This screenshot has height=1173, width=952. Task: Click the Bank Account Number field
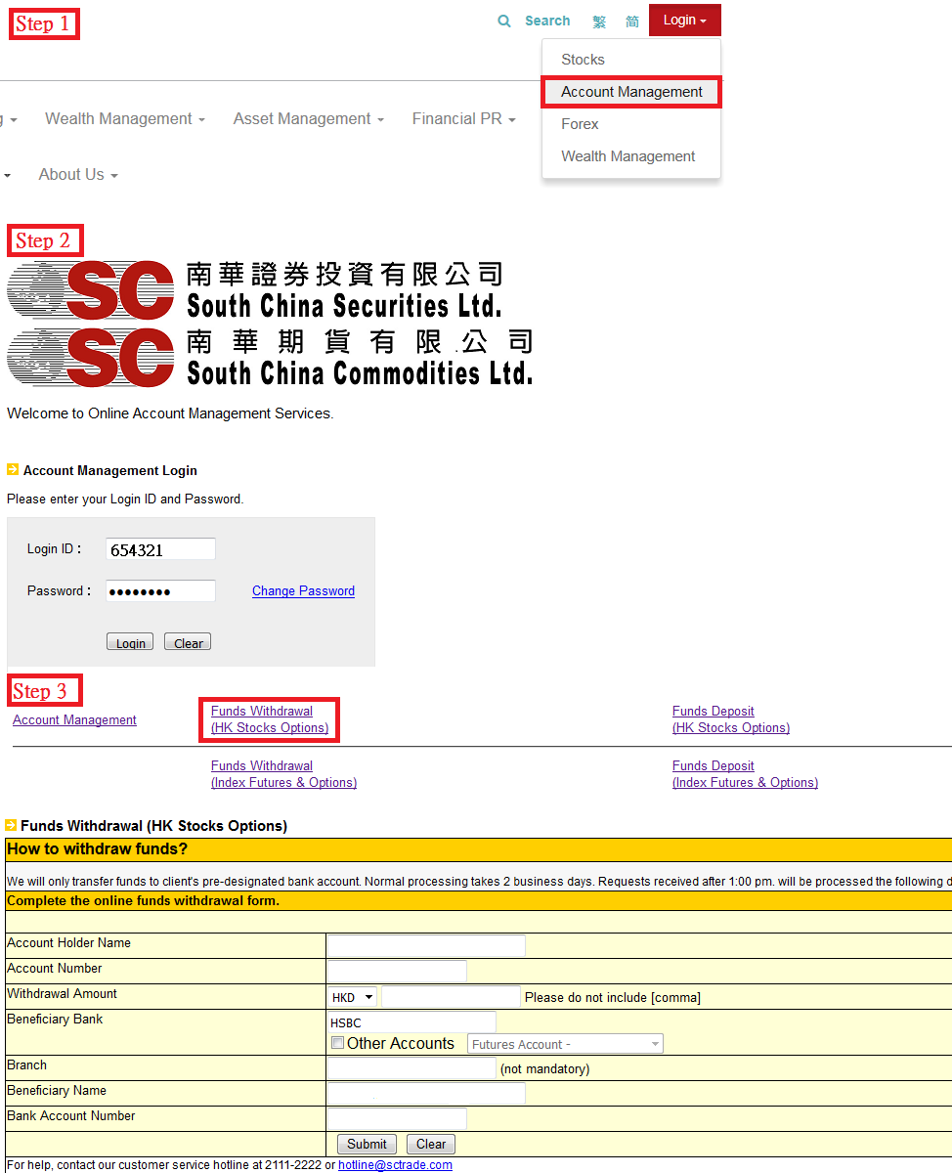click(x=397, y=1118)
